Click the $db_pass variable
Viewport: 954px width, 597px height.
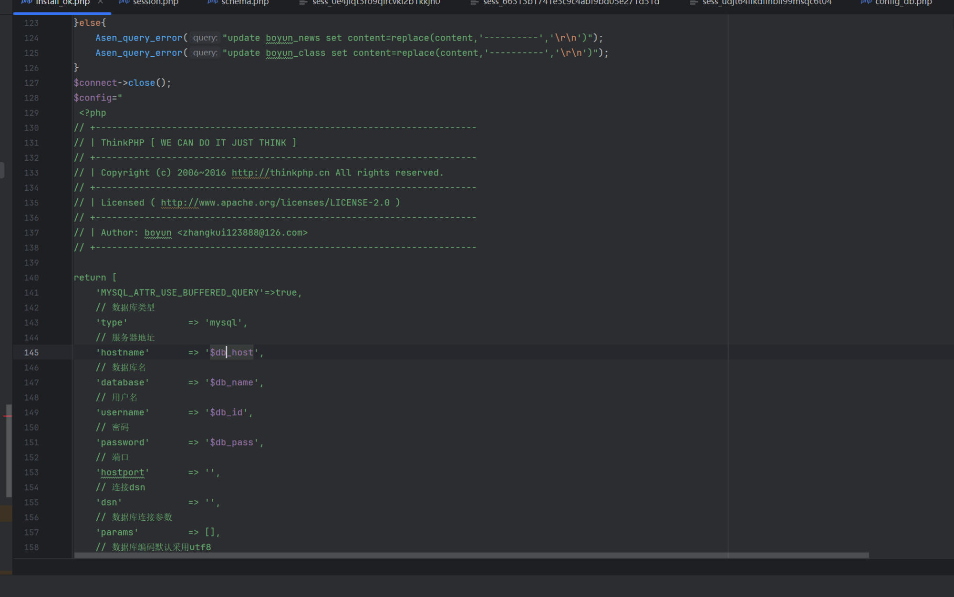tap(232, 443)
